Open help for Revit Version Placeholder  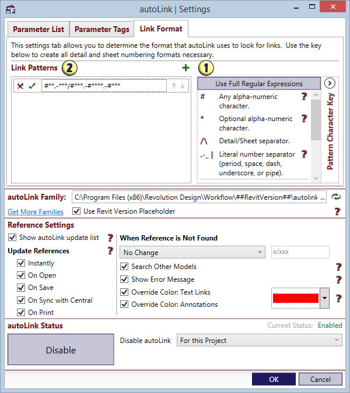coord(337,211)
